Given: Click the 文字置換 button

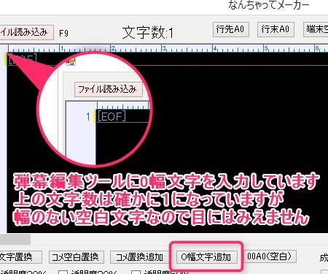Looking at the screenshot, I should [x=20, y=257].
